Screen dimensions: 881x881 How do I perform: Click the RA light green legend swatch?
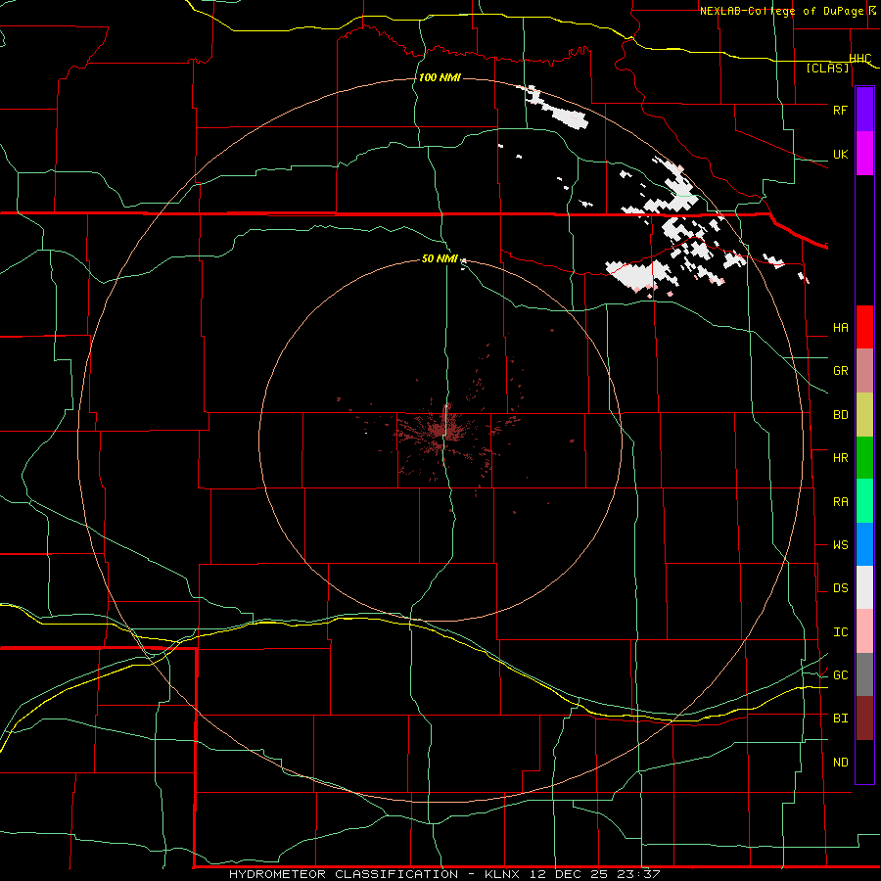864,501
